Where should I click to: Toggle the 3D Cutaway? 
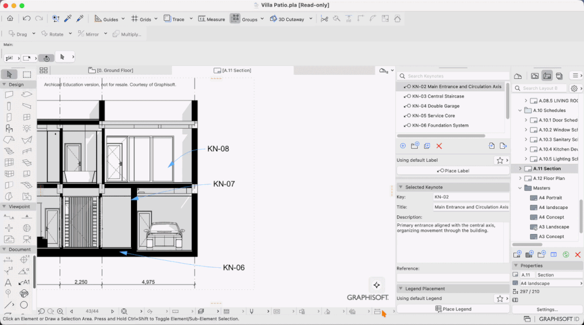287,19
